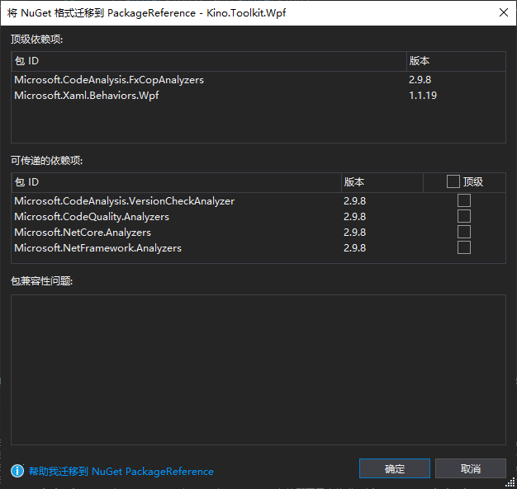Click 包 ID header in transitive dependencies table
Viewport: 517px width, 489px height.
pyautogui.click(x=177, y=182)
